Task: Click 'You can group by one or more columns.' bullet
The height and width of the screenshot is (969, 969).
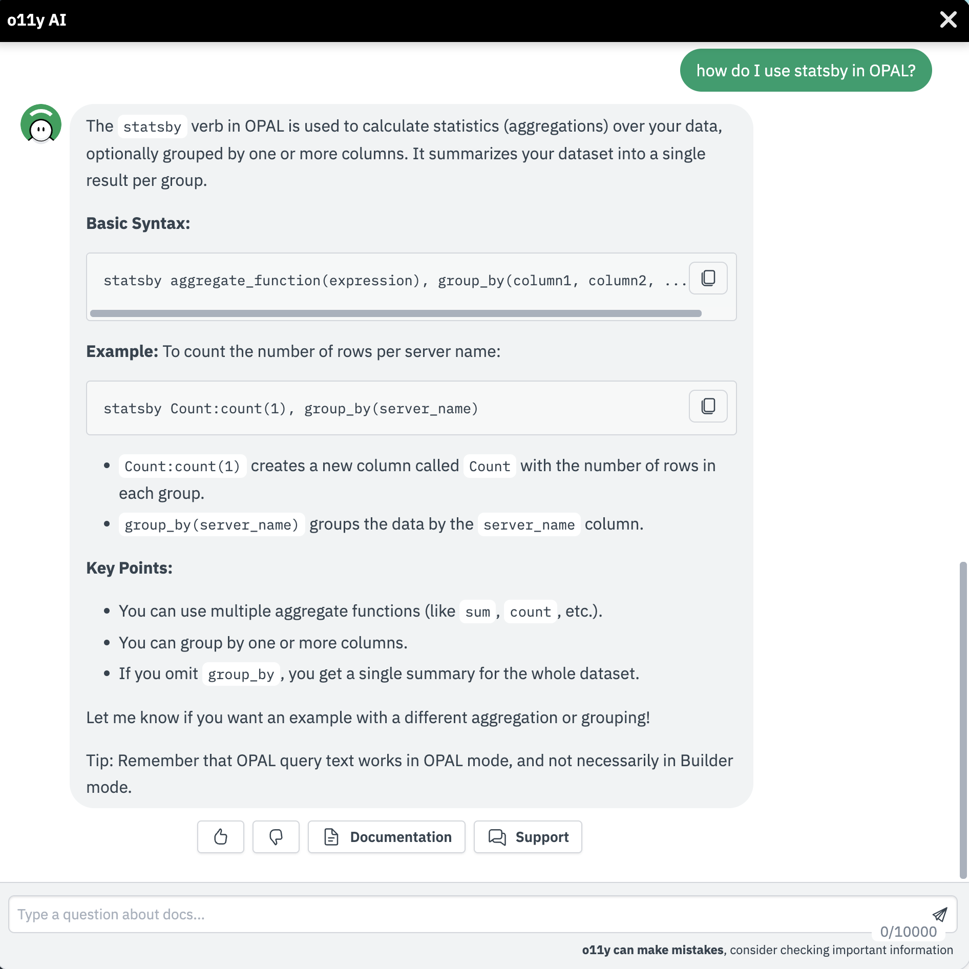Action: [263, 643]
